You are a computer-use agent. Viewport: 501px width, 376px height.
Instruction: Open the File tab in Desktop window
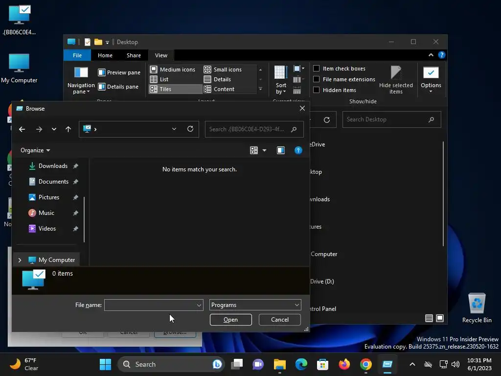pos(77,55)
